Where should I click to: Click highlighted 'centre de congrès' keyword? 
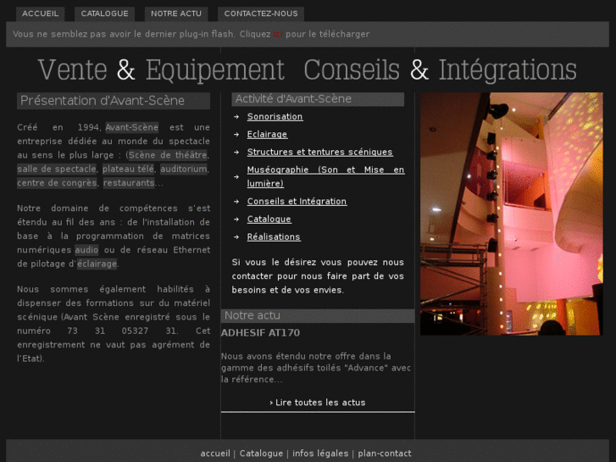point(57,183)
